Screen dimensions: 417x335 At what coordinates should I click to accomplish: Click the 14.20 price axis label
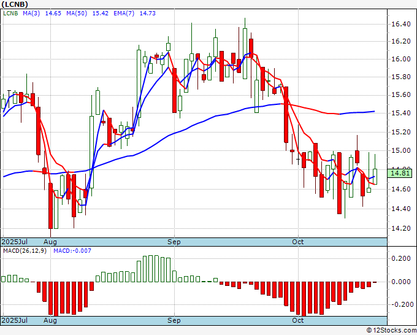pos(401,229)
